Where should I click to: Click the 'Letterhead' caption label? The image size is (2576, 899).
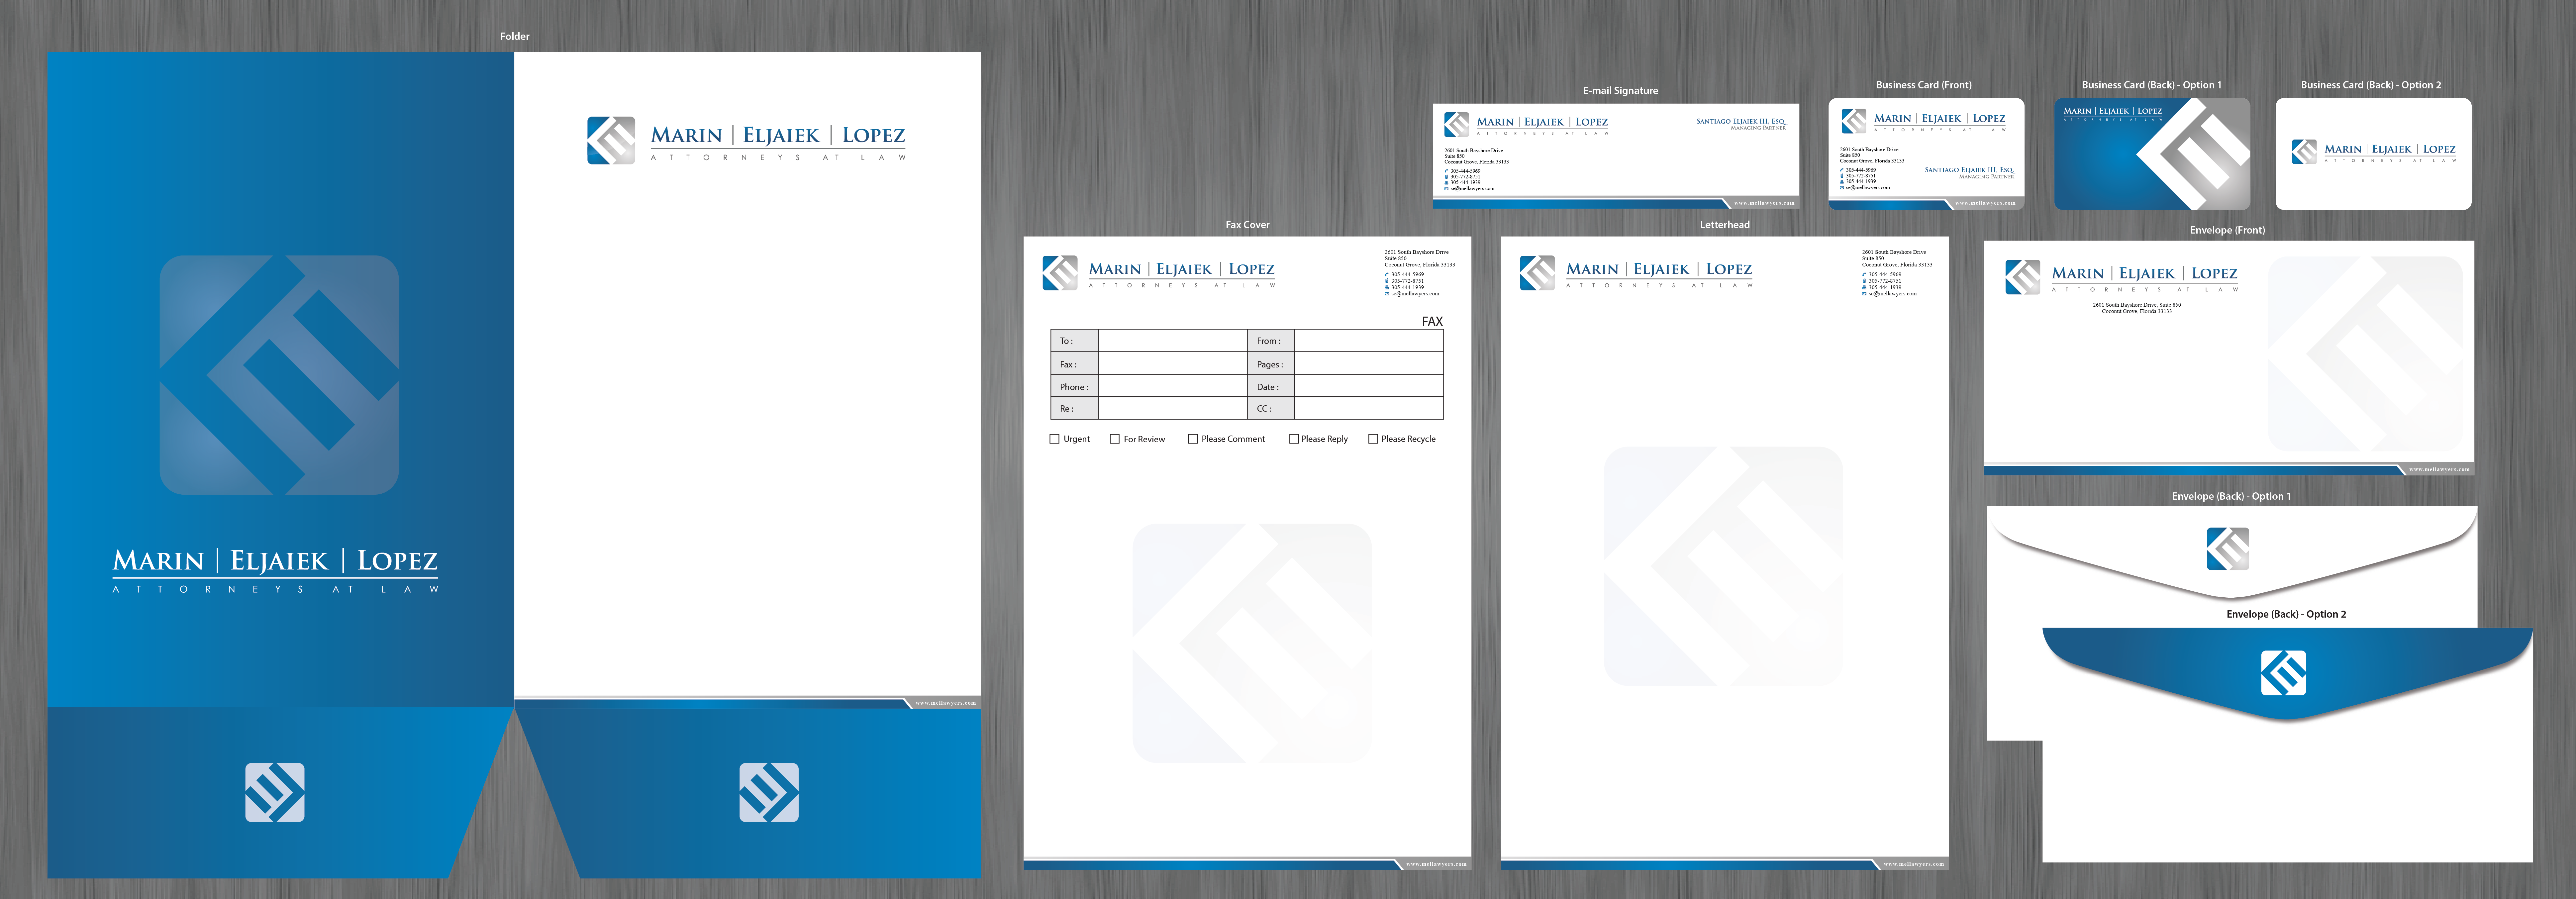(x=1725, y=225)
